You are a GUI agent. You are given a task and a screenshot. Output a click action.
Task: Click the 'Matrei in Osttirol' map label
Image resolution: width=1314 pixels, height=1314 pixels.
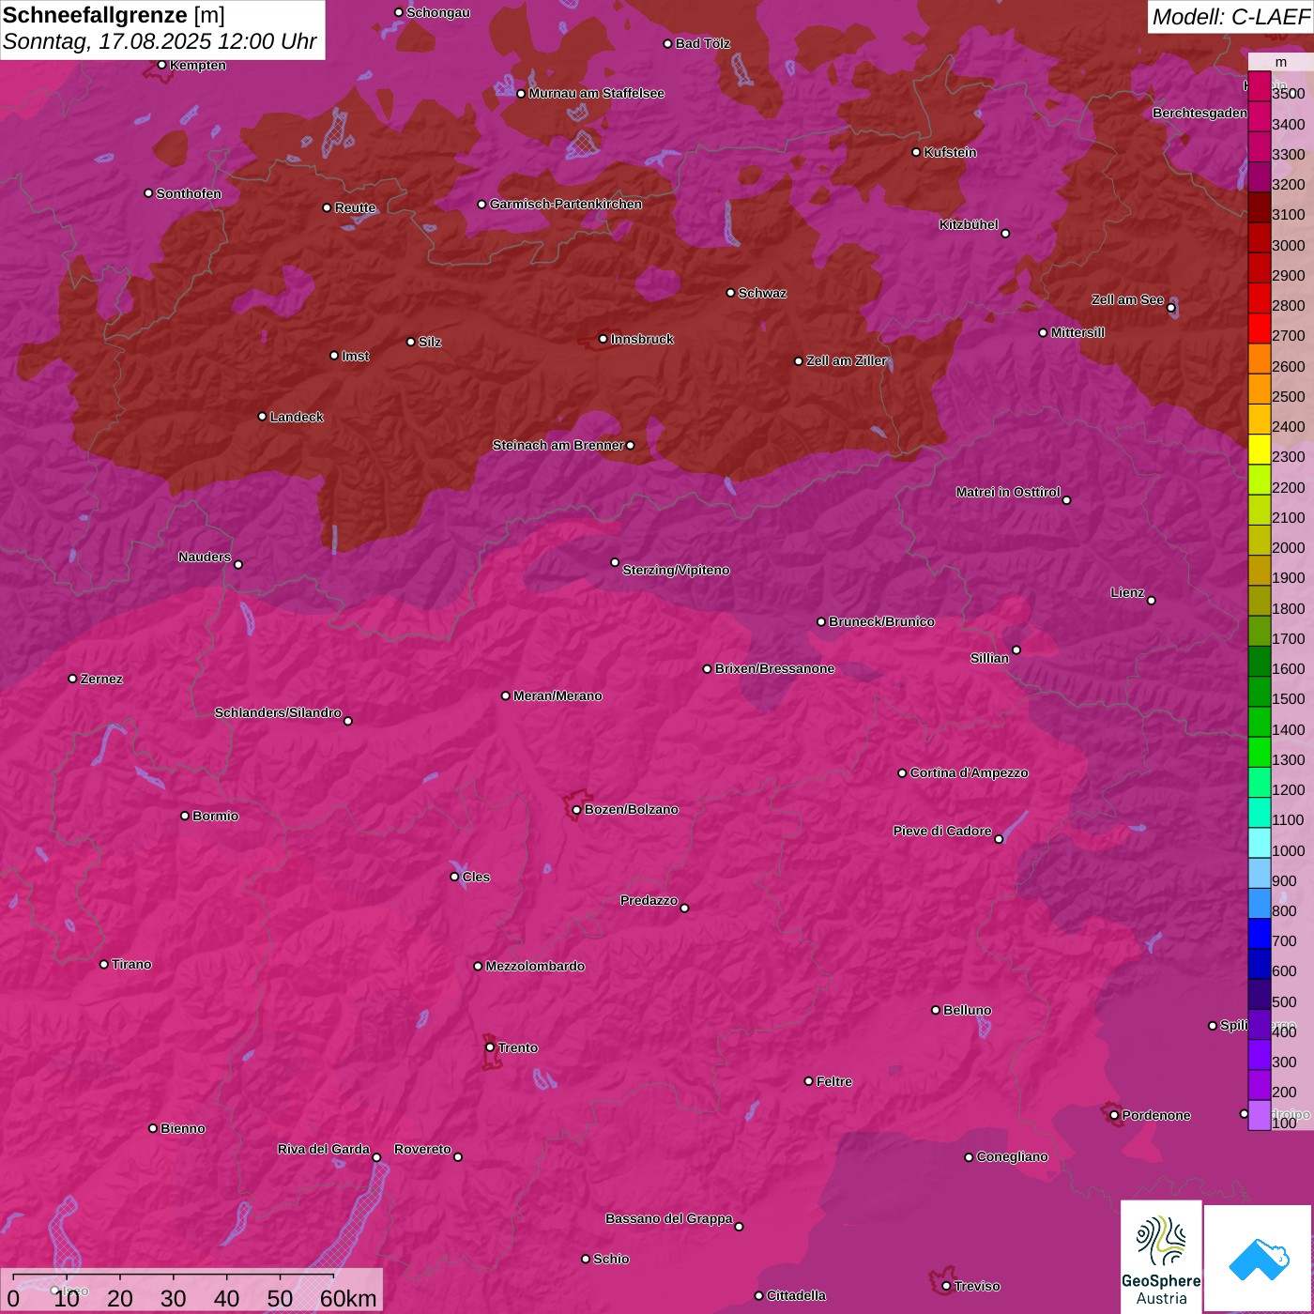1008,492
